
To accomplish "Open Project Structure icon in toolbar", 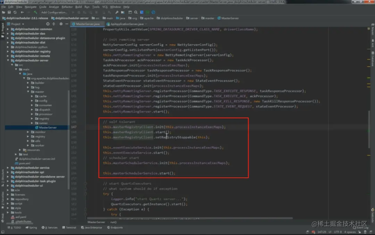I will click(123, 12).
